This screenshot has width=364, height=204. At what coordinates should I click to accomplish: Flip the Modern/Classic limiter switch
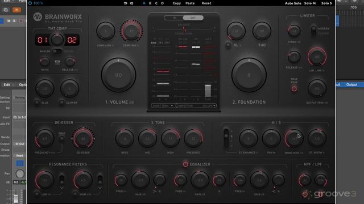pos(313,31)
